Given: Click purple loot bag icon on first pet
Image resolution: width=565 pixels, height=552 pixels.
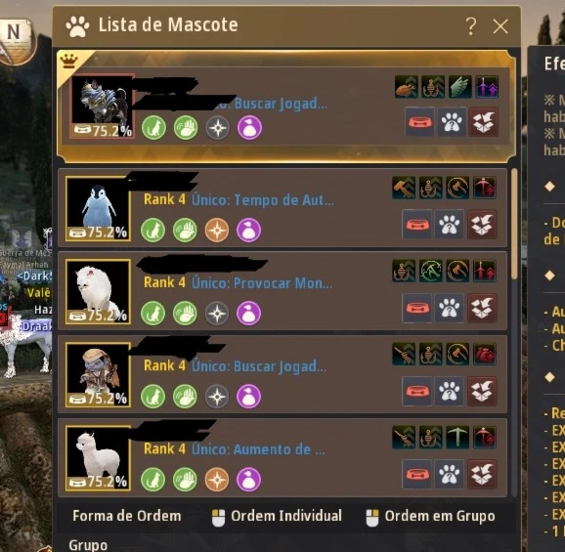Looking at the screenshot, I should [249, 127].
